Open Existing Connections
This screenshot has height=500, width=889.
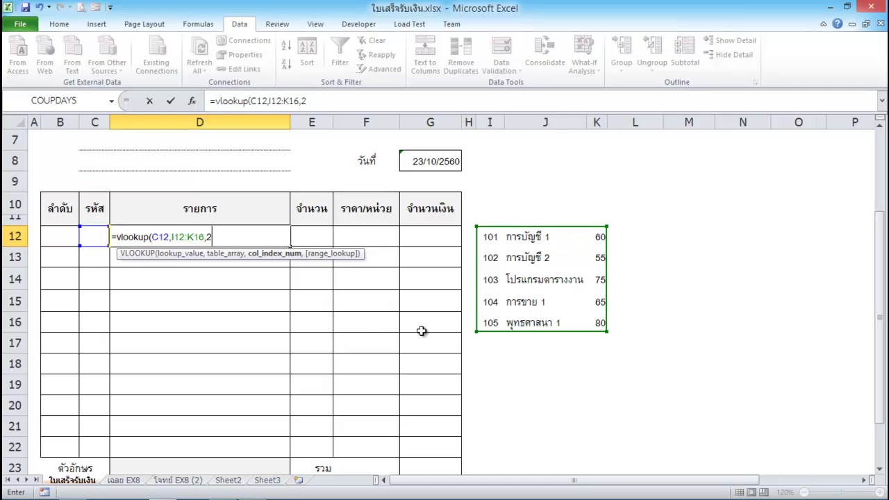coord(156,55)
